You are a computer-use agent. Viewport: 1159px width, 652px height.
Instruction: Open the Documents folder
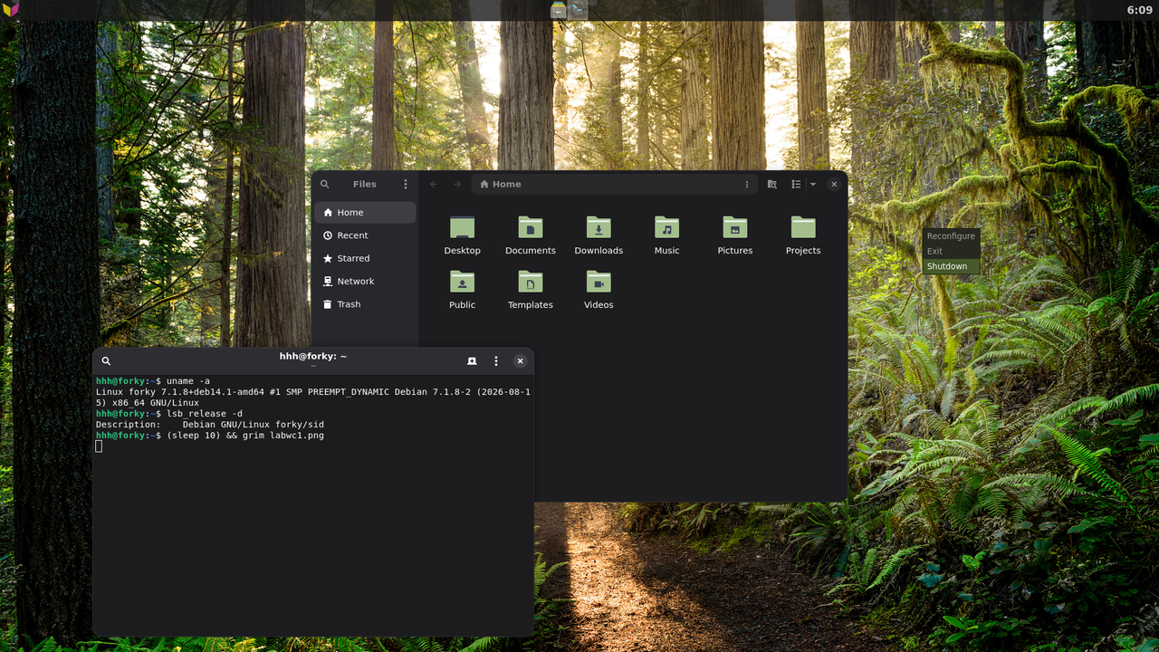tap(531, 235)
